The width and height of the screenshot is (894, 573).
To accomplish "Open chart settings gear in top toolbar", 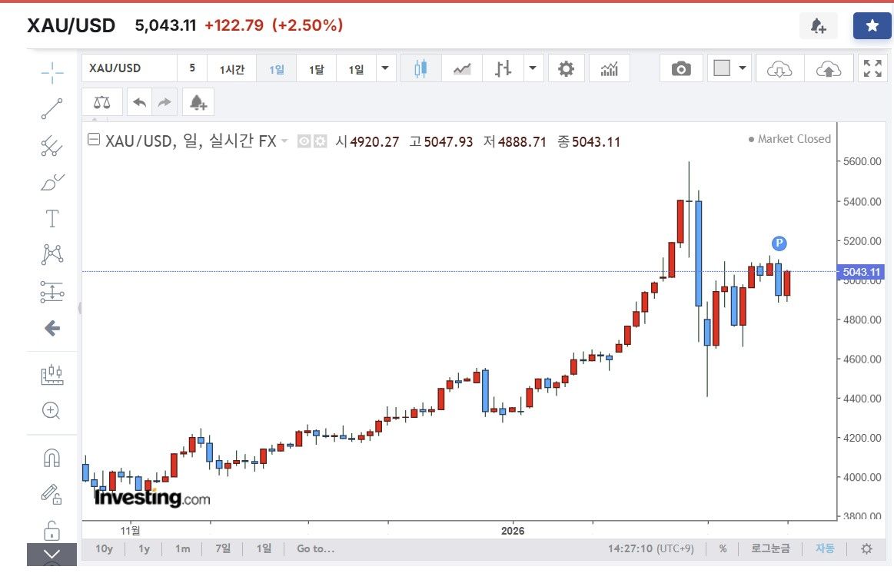I will [566, 69].
